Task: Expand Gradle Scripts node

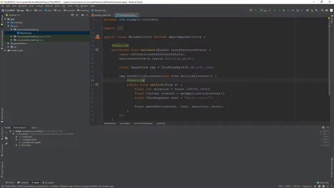Action: point(5,51)
